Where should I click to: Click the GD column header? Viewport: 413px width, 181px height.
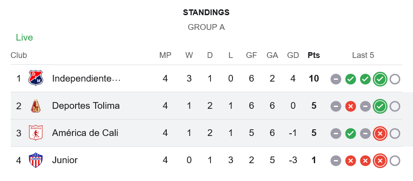293,55
